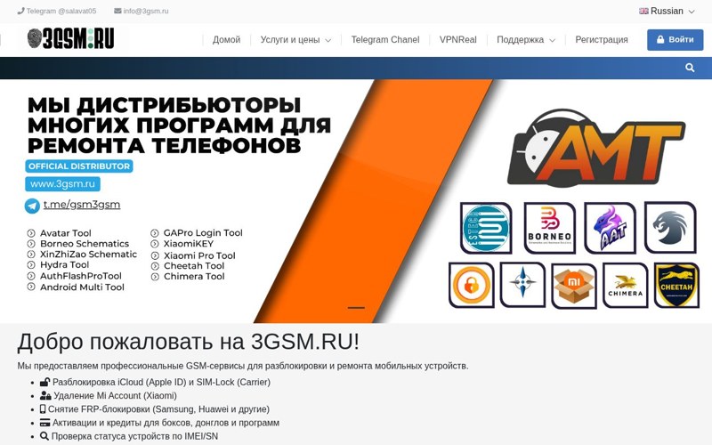Viewport: 712px width, 445px height.
Task: Open the Регистрация page
Action: (602, 39)
